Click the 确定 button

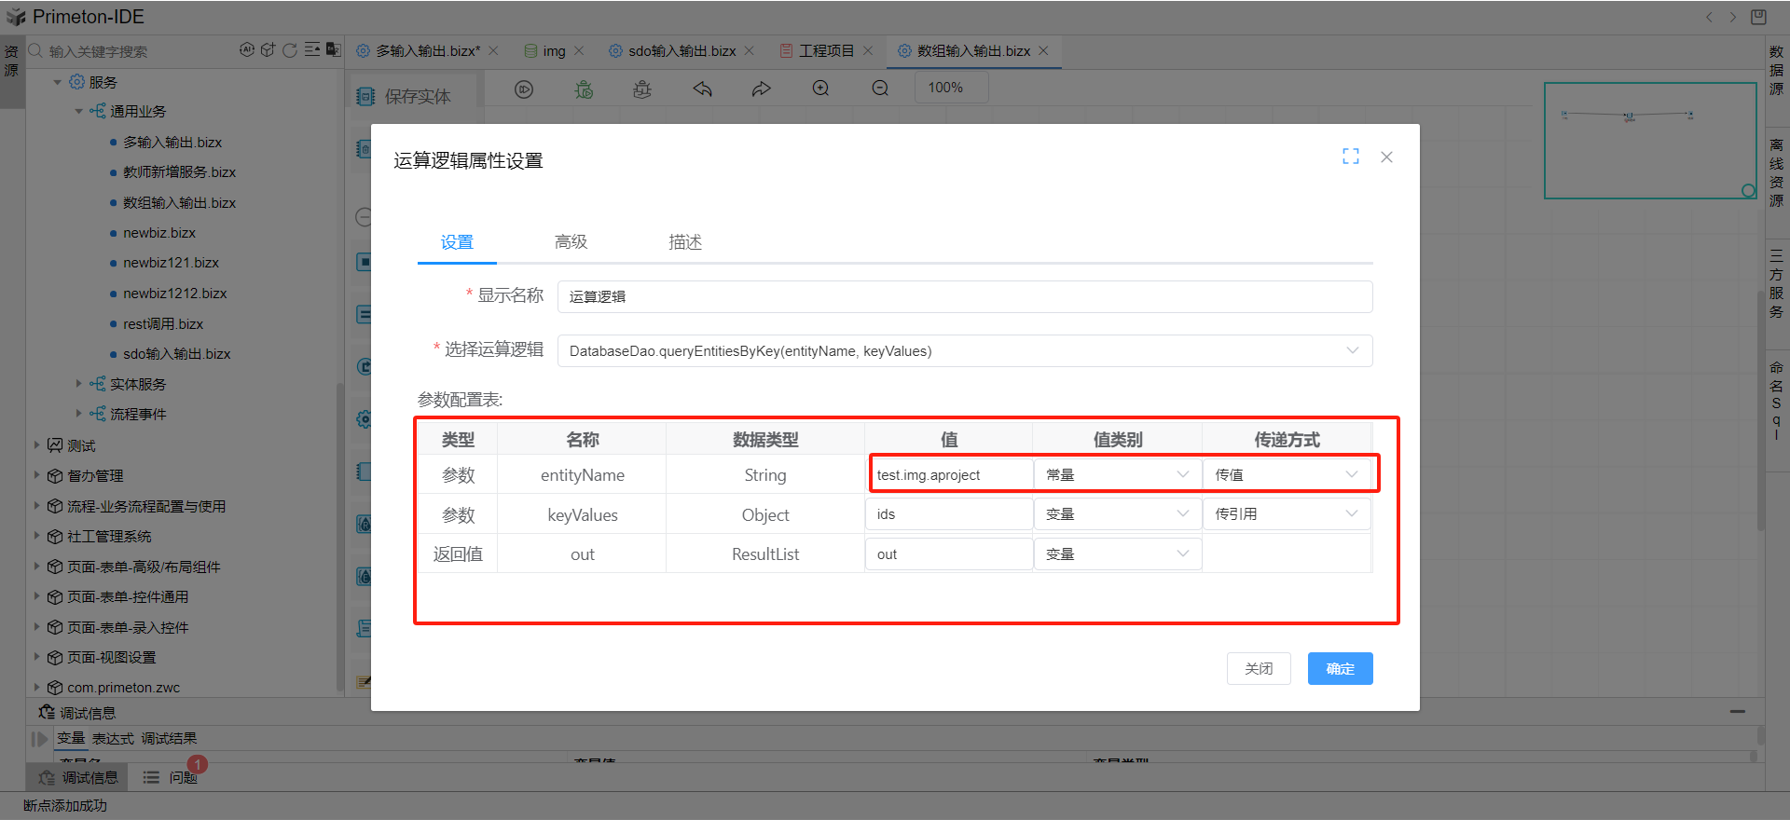(1340, 669)
